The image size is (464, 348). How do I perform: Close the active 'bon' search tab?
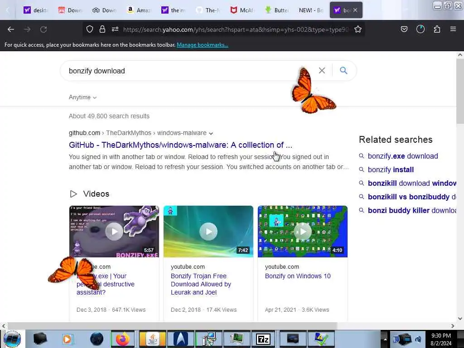point(355,10)
